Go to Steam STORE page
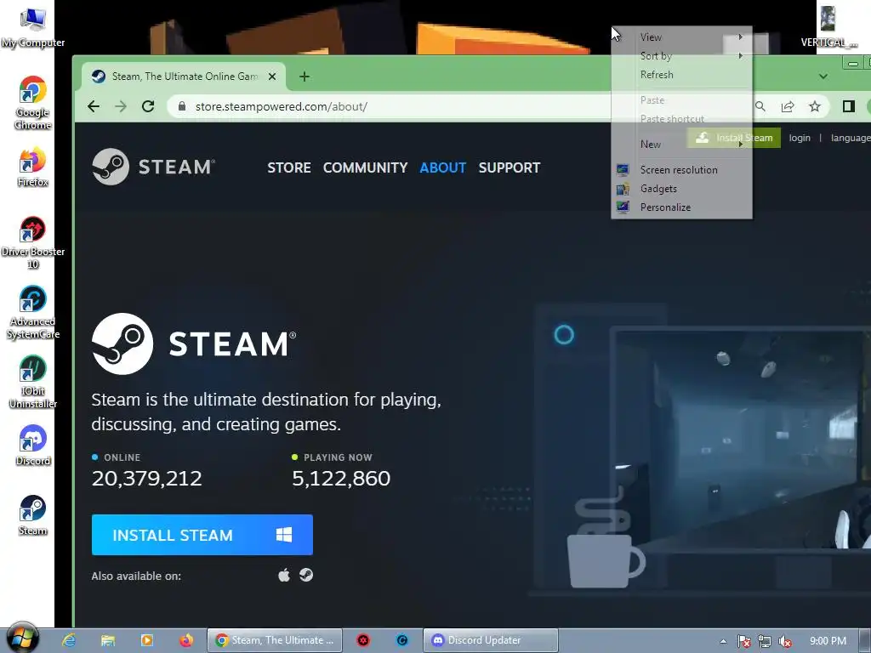The height and width of the screenshot is (653, 871). pyautogui.click(x=289, y=168)
